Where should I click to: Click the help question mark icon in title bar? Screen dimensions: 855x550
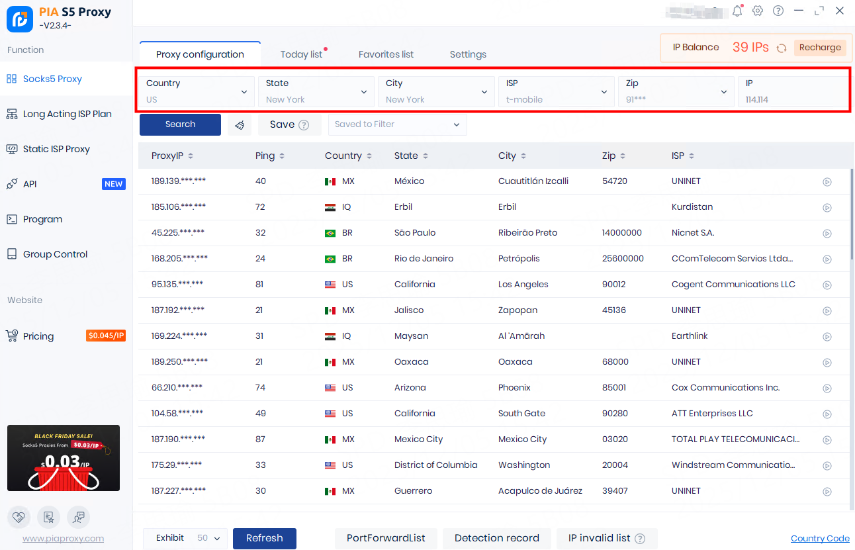(x=778, y=11)
